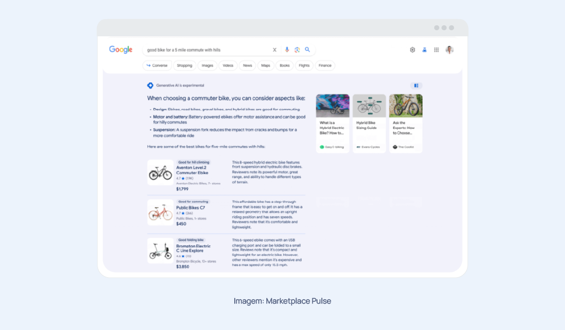
Task: Select the Shopping filter chip
Action: 185,65
